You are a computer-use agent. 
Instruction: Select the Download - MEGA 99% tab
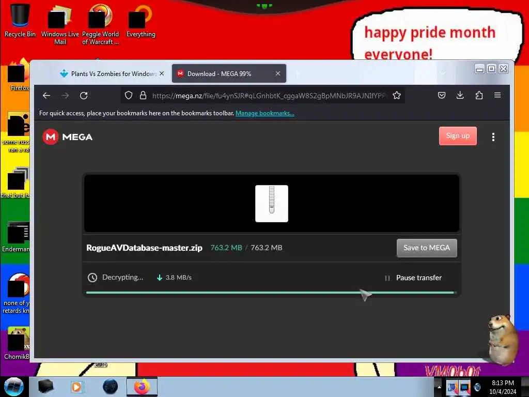point(229,73)
